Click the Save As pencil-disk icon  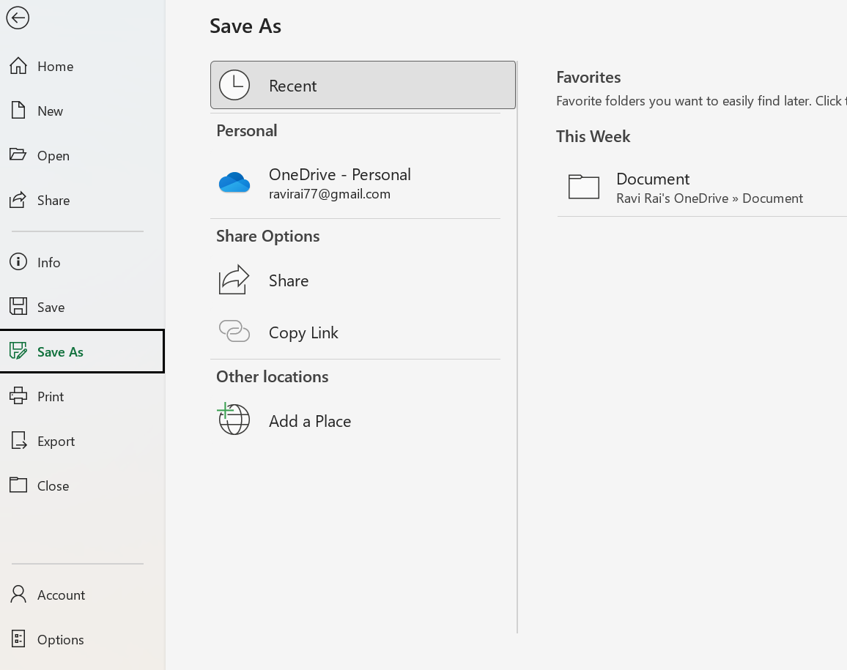click(18, 351)
